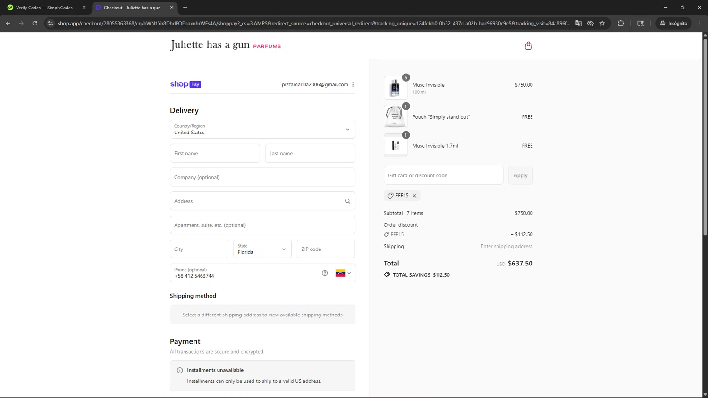
Task: Close the Checkout Juliette has a gun tab
Action: [172, 8]
